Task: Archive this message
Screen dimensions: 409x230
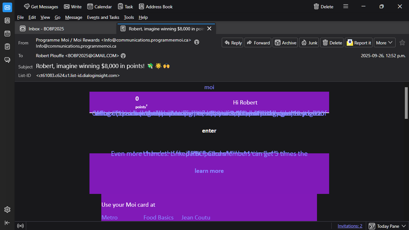Action: [285, 43]
